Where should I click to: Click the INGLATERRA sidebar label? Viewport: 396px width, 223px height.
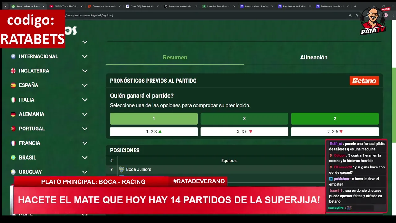(x=34, y=71)
